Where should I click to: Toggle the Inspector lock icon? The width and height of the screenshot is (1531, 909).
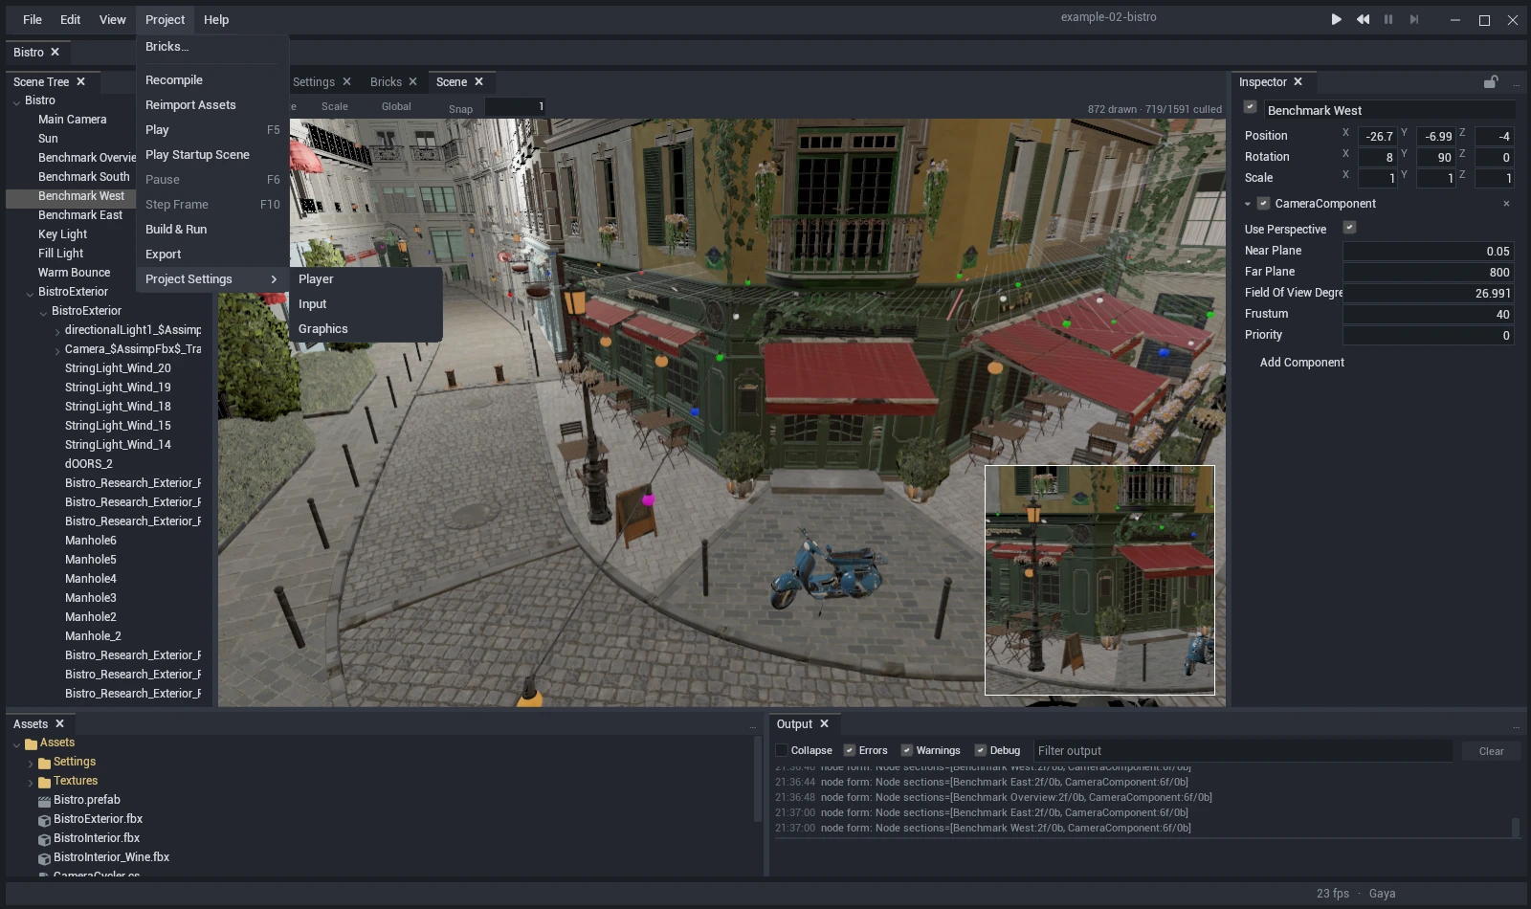point(1491,82)
